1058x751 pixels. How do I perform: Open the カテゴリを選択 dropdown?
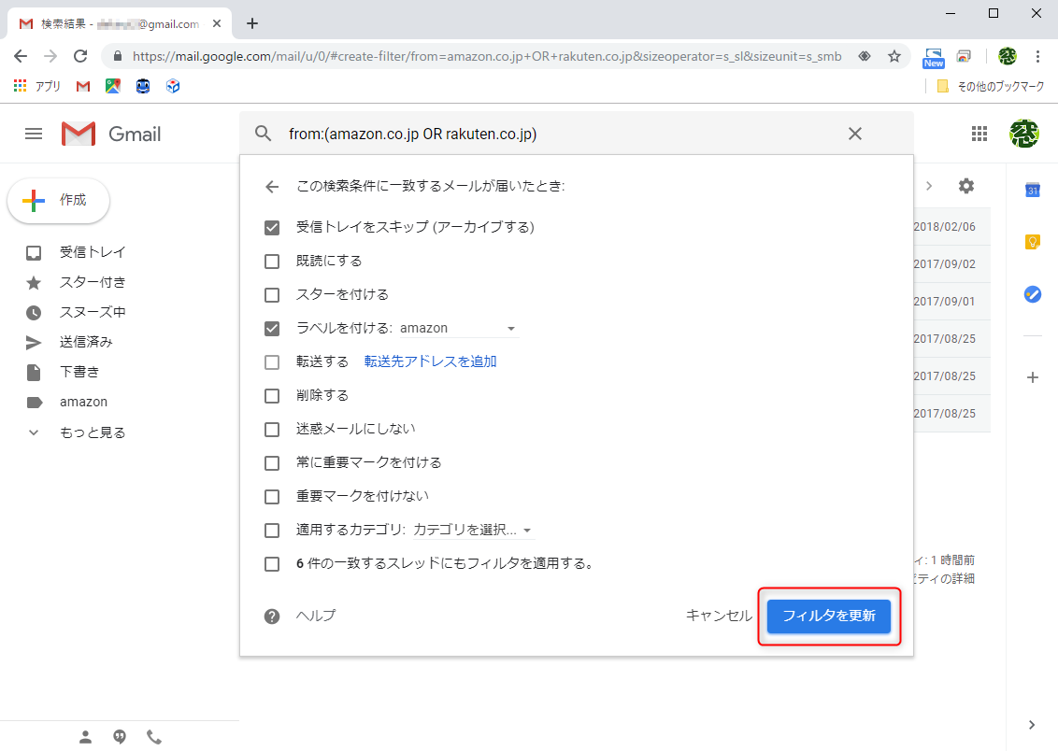pyautogui.click(x=528, y=529)
